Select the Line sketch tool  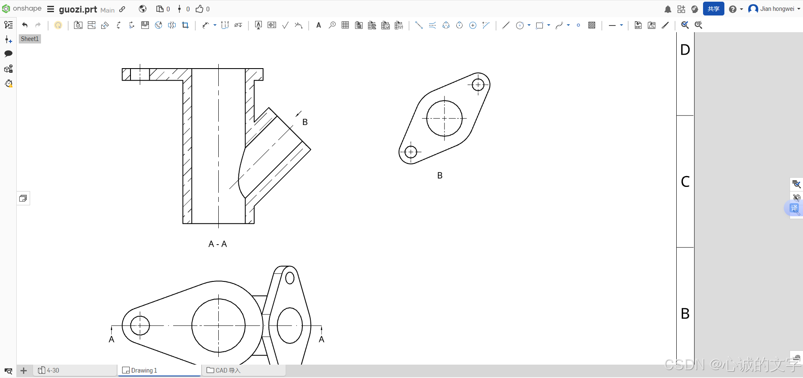[x=506, y=25]
